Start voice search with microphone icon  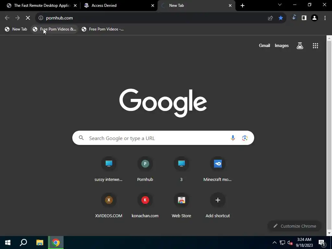tap(233, 138)
